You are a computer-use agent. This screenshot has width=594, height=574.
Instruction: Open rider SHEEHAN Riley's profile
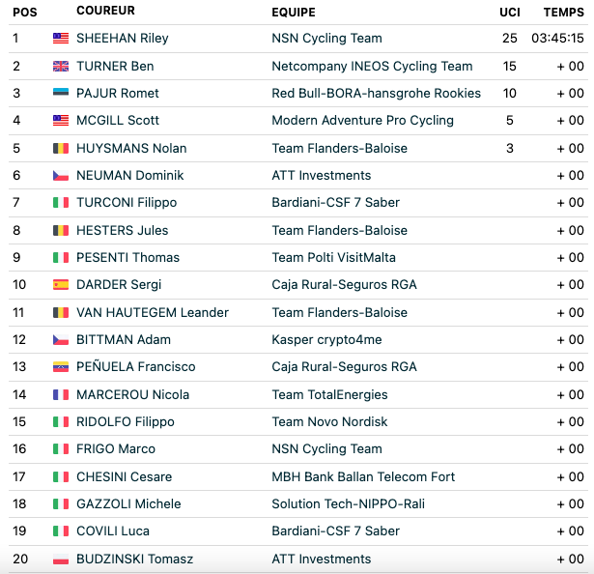point(123,39)
